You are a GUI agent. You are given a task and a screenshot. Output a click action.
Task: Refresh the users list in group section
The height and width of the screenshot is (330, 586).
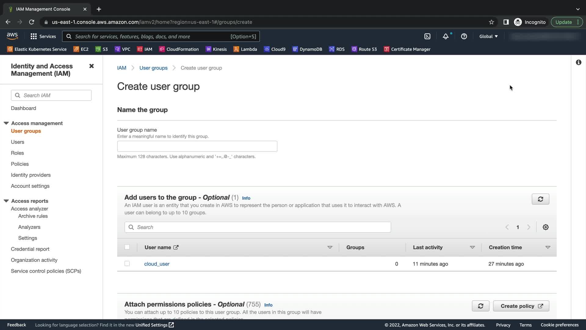pyautogui.click(x=540, y=199)
